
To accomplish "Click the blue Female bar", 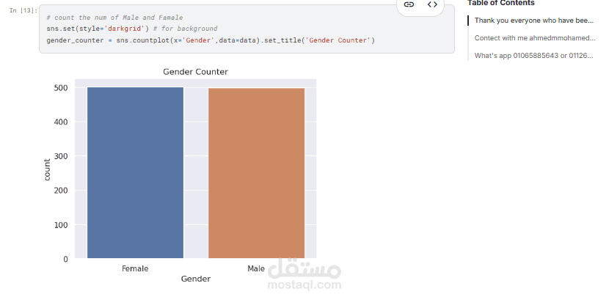I will 135,172.
